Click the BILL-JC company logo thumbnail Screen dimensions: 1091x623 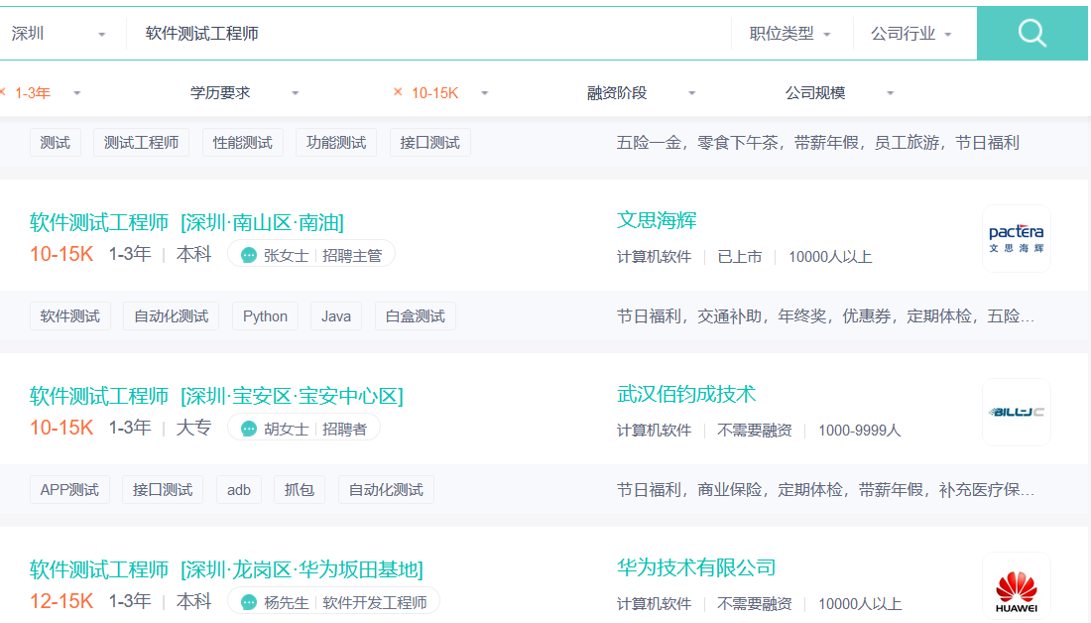click(x=1016, y=412)
